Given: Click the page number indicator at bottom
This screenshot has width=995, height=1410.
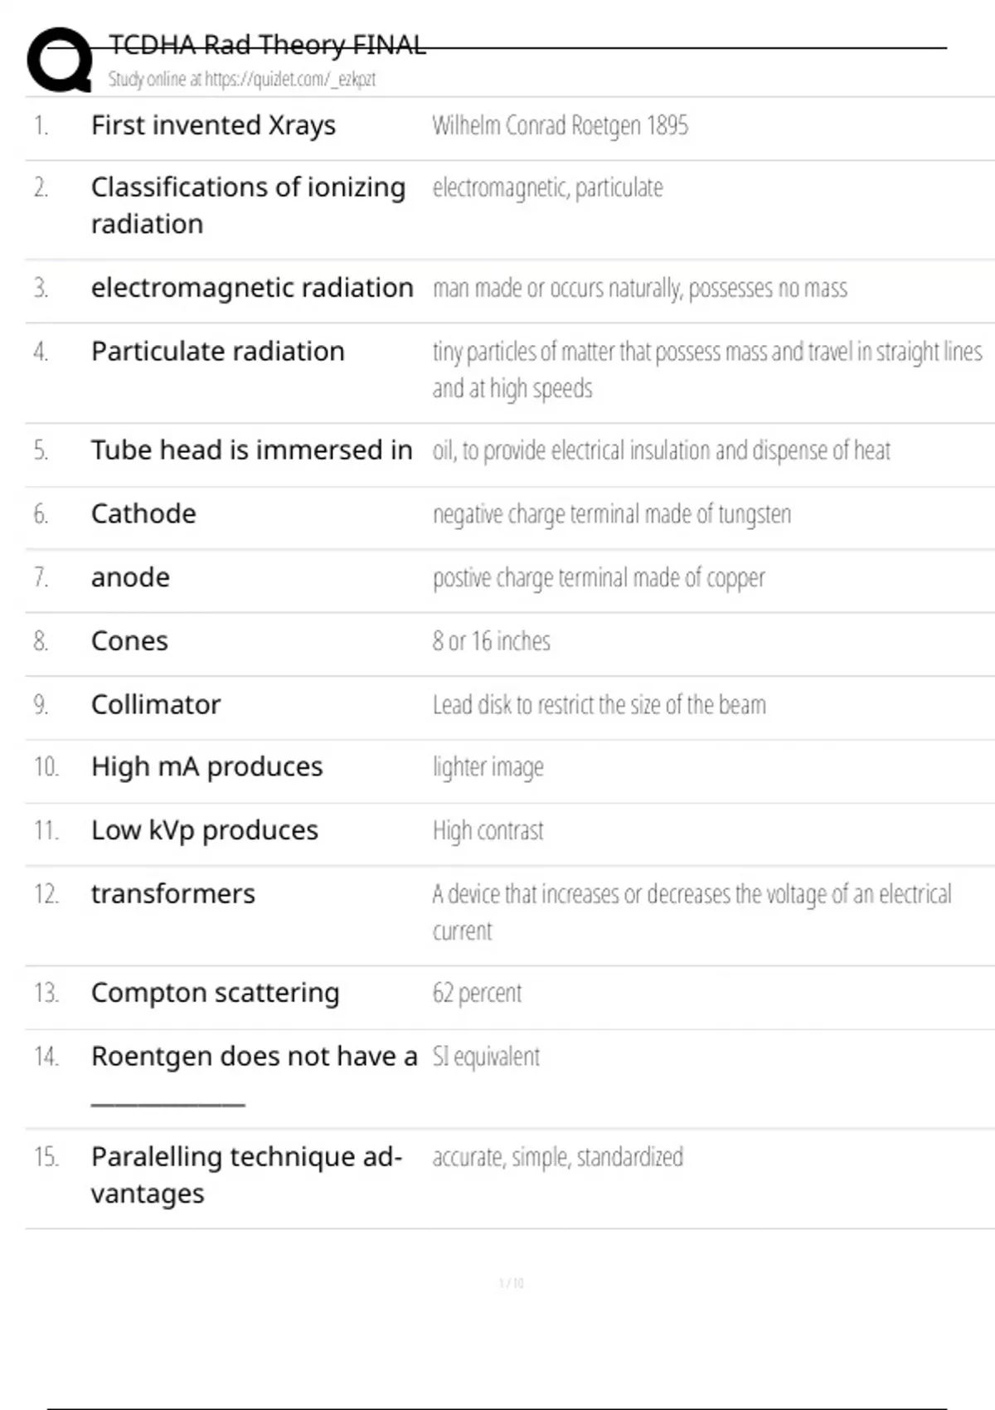Looking at the screenshot, I should tap(511, 1283).
